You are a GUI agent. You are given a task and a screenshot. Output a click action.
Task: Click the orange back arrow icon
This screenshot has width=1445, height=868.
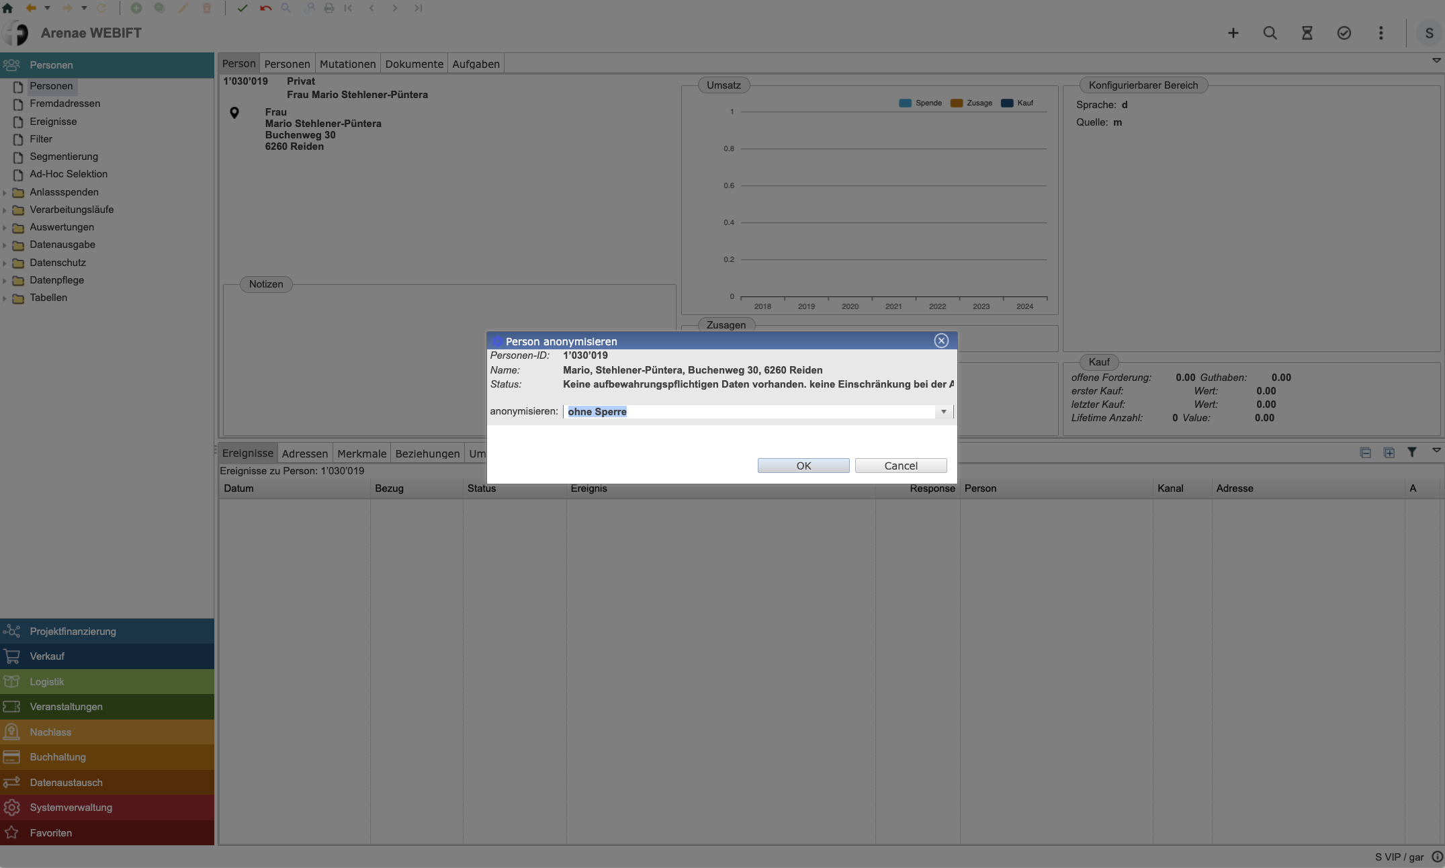coord(31,8)
